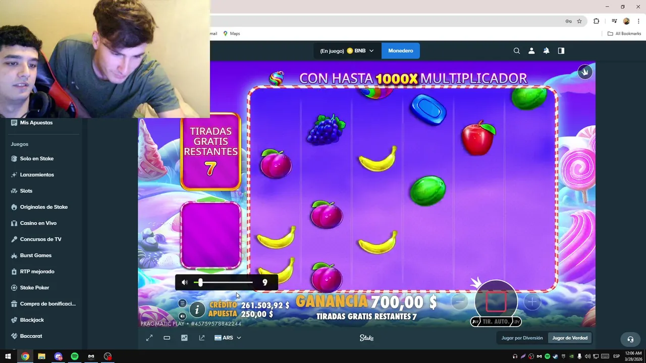Open Chrome media control icon
The height and width of the screenshot is (363, 646).
(x=614, y=21)
